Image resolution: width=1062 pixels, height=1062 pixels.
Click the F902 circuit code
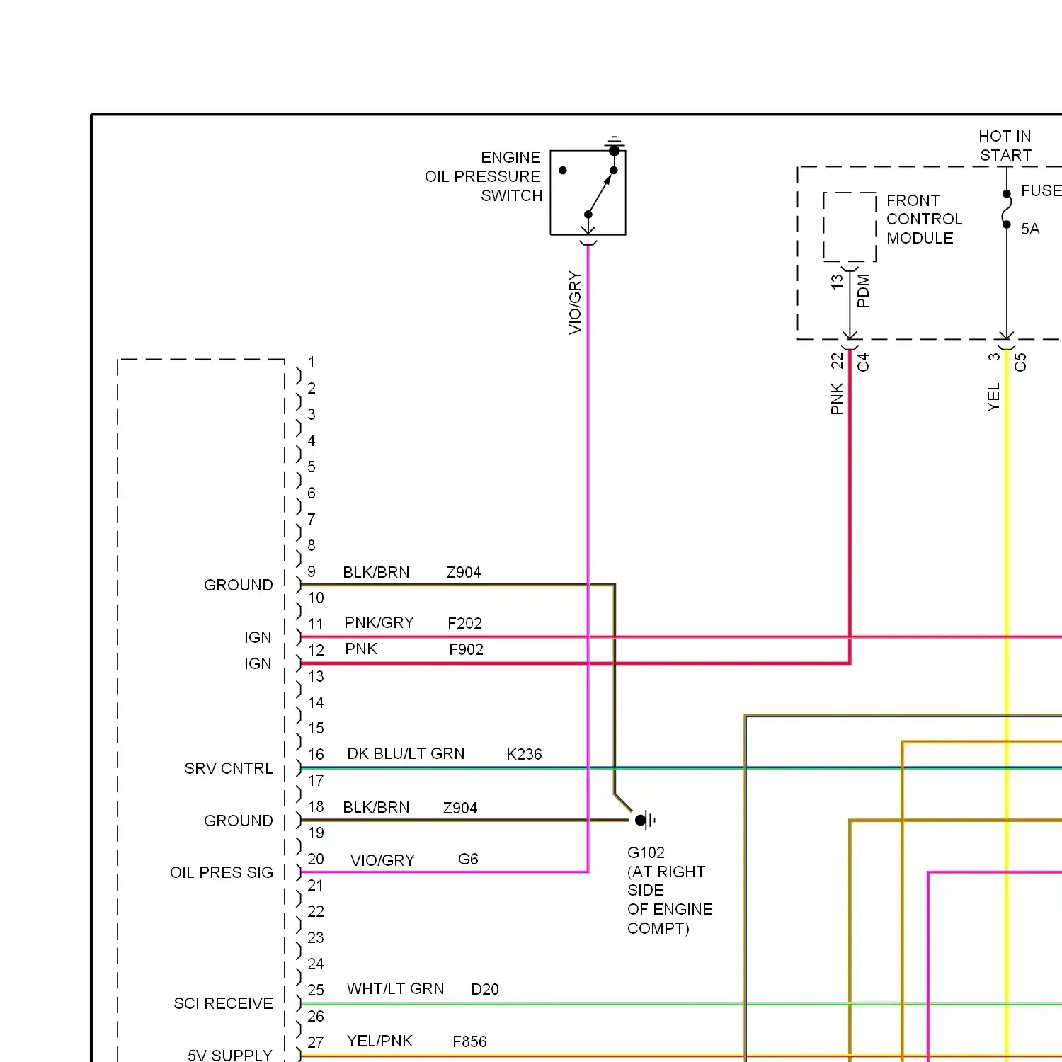[x=466, y=649]
